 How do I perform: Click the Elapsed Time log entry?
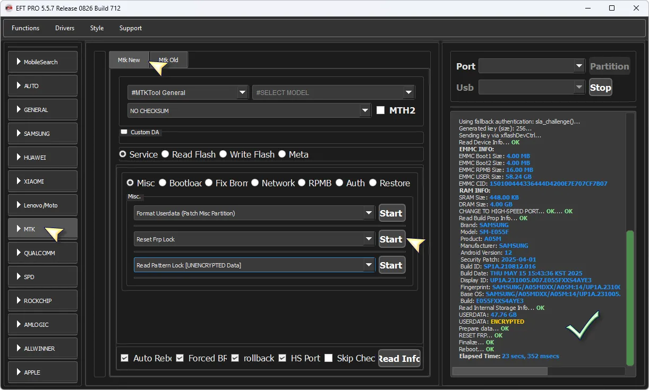coord(509,356)
